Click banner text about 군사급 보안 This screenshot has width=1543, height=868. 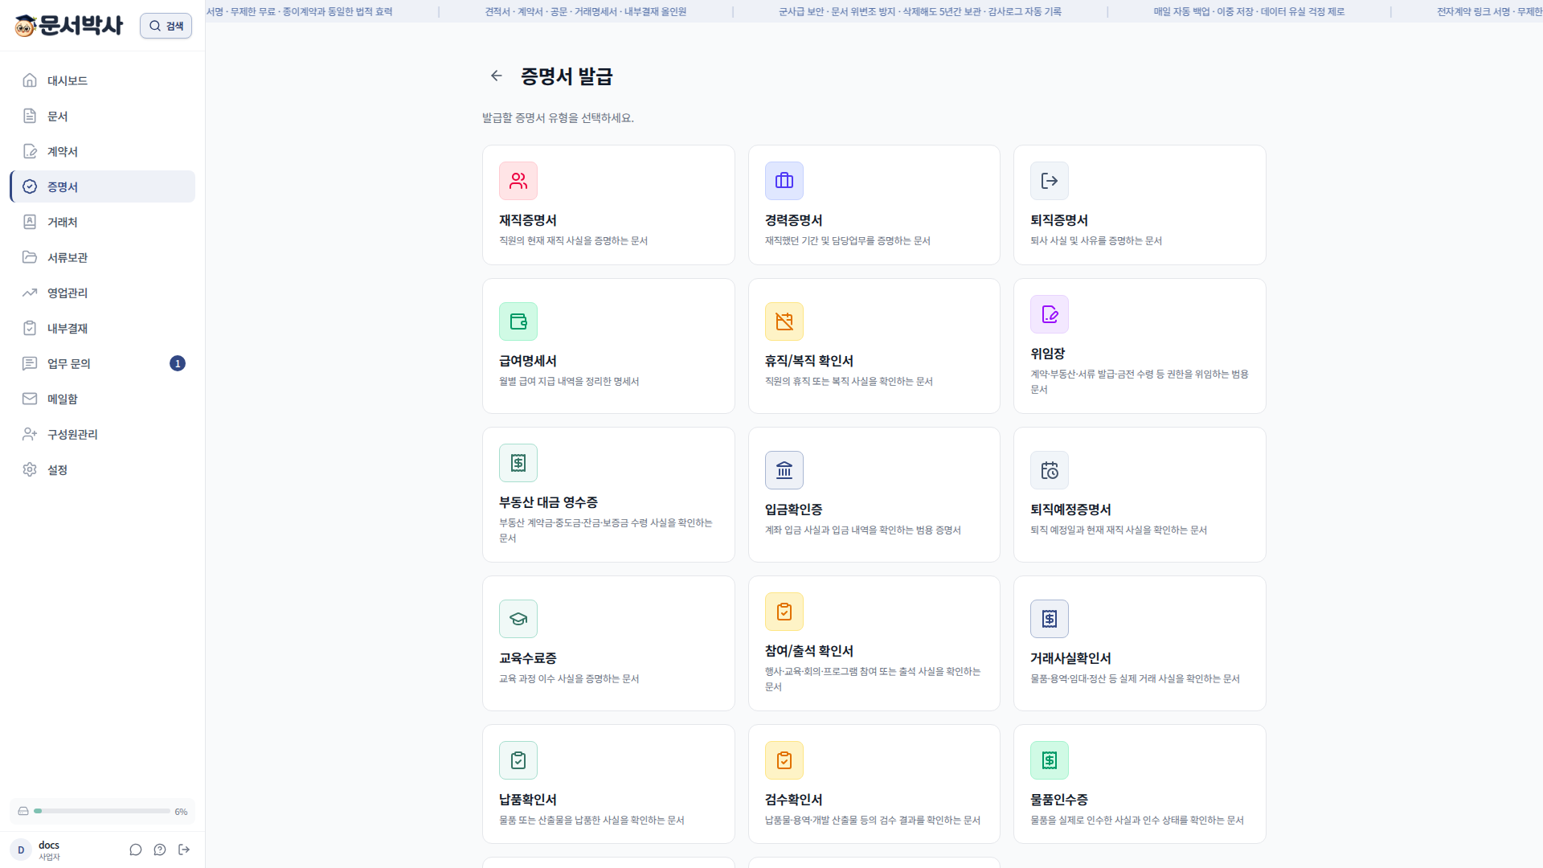tap(920, 11)
